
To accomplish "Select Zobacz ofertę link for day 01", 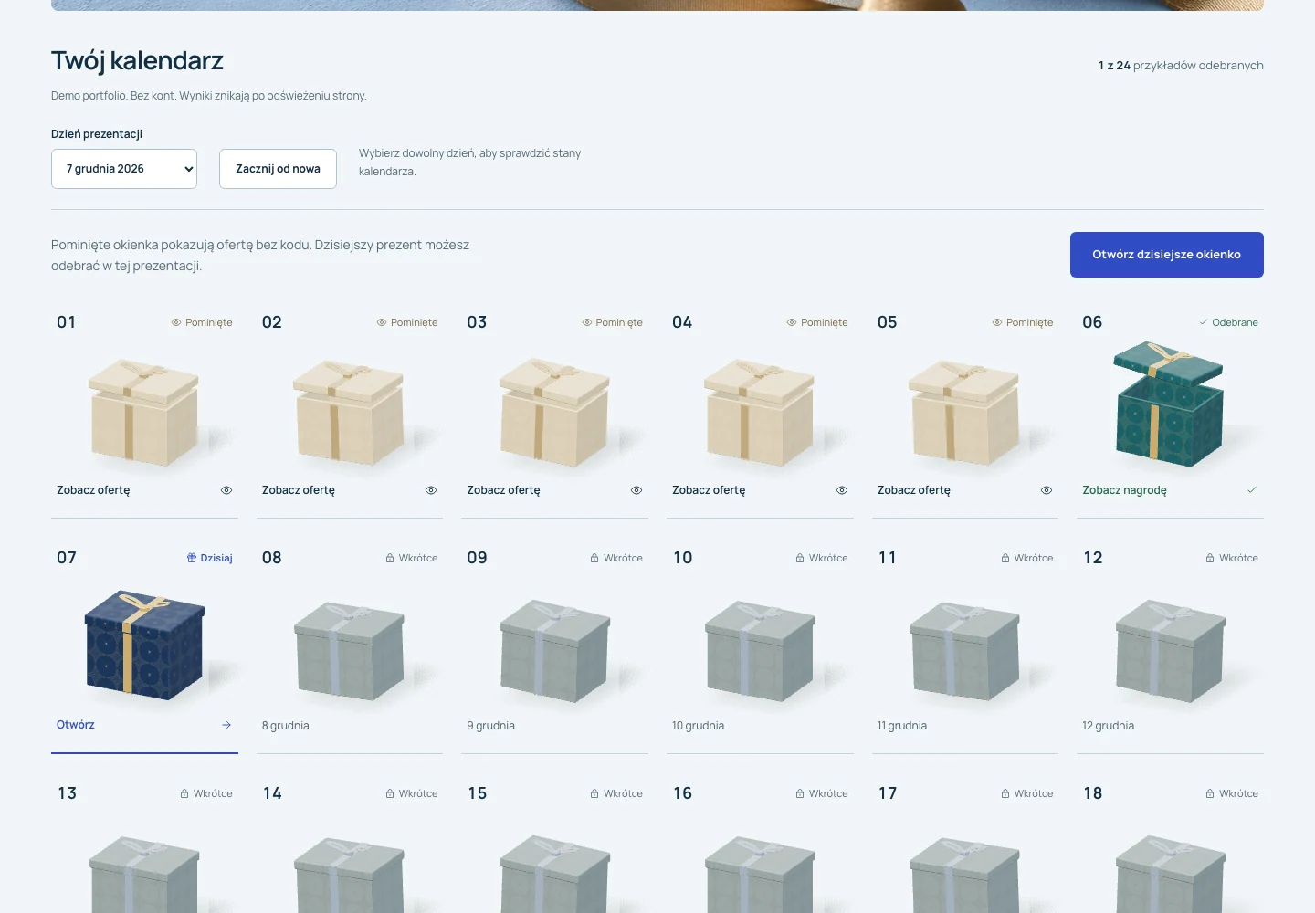I will tap(93, 490).
